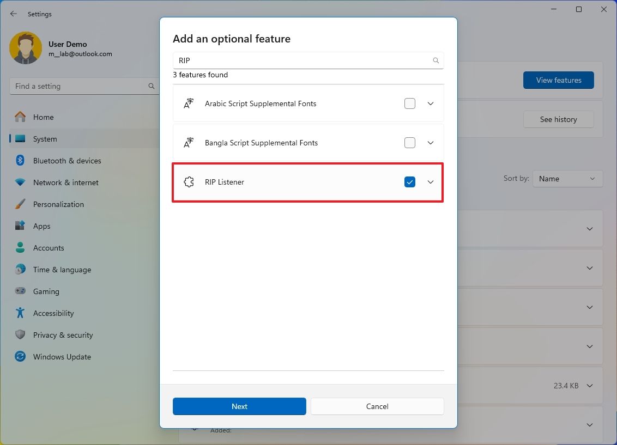Click the back arrow in Settings
This screenshot has height=445, width=617.
[14, 14]
